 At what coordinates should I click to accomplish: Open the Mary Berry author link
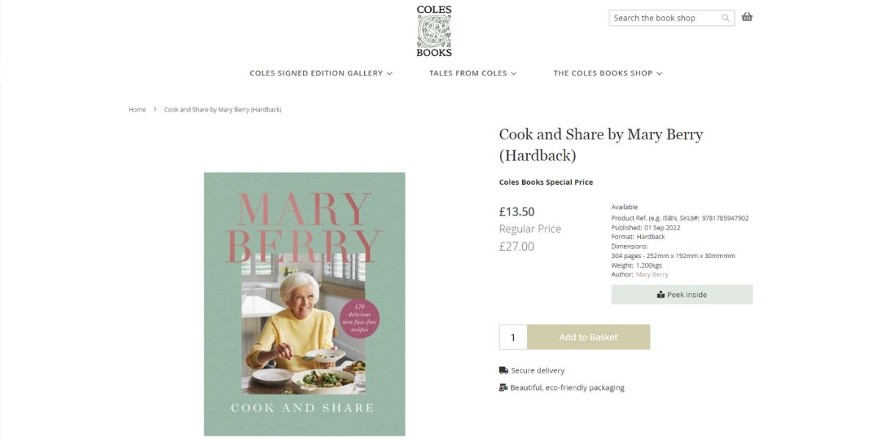click(x=653, y=274)
